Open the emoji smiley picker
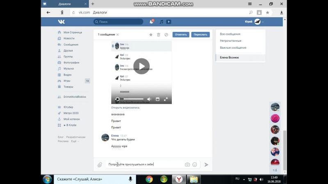 [194, 165]
